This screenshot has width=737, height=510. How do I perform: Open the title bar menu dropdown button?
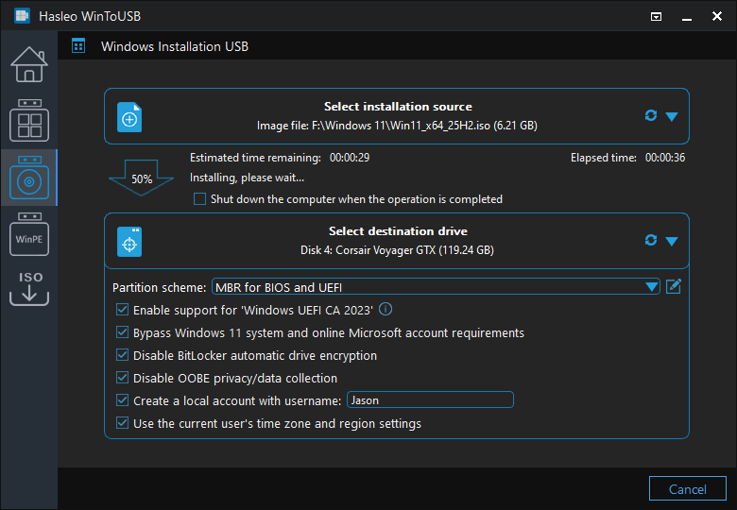[x=656, y=17]
